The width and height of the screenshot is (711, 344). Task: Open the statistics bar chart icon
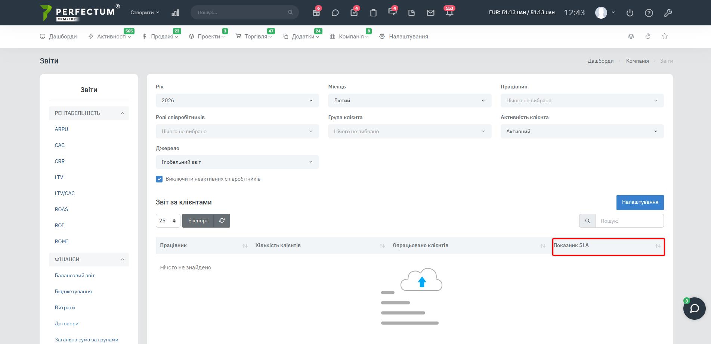pyautogui.click(x=175, y=13)
